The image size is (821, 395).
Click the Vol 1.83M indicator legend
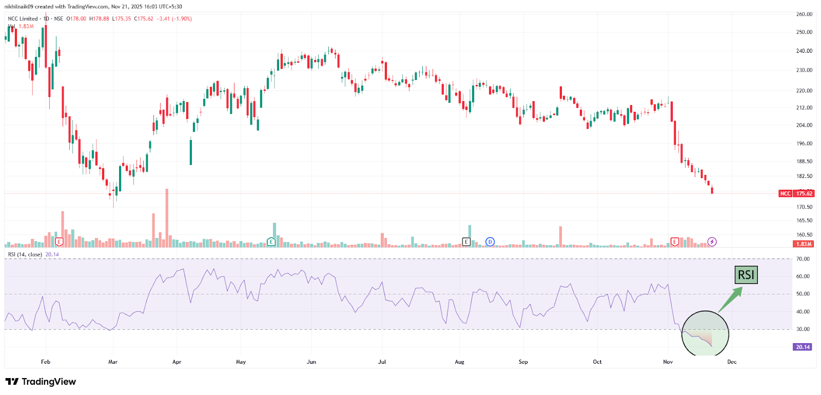point(21,26)
